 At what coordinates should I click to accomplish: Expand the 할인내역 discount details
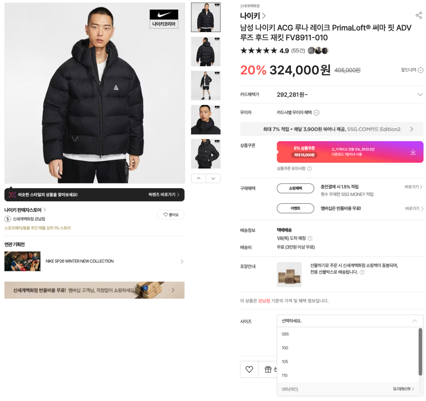pyautogui.click(x=412, y=70)
